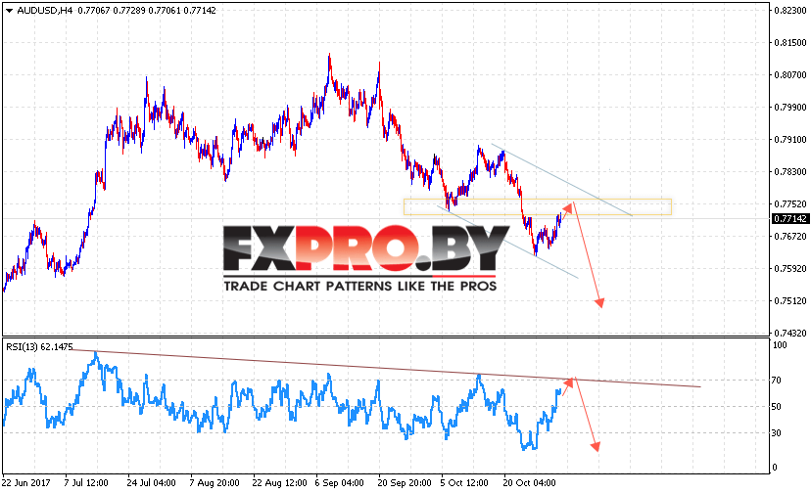811x494 pixels.
Task: Click the 22 Aug 12:00 time label
Action: click(279, 483)
